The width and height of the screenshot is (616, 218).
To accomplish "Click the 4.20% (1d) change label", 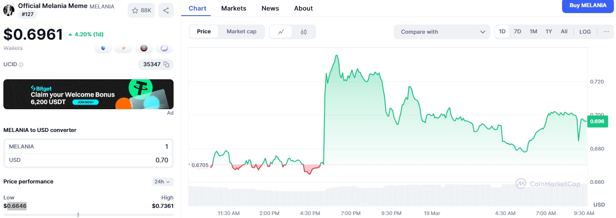I will (x=86, y=34).
